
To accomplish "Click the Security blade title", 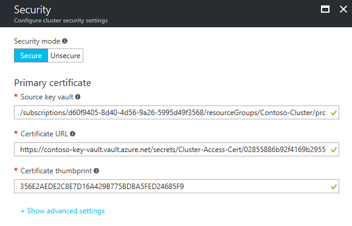I will point(33,10).
